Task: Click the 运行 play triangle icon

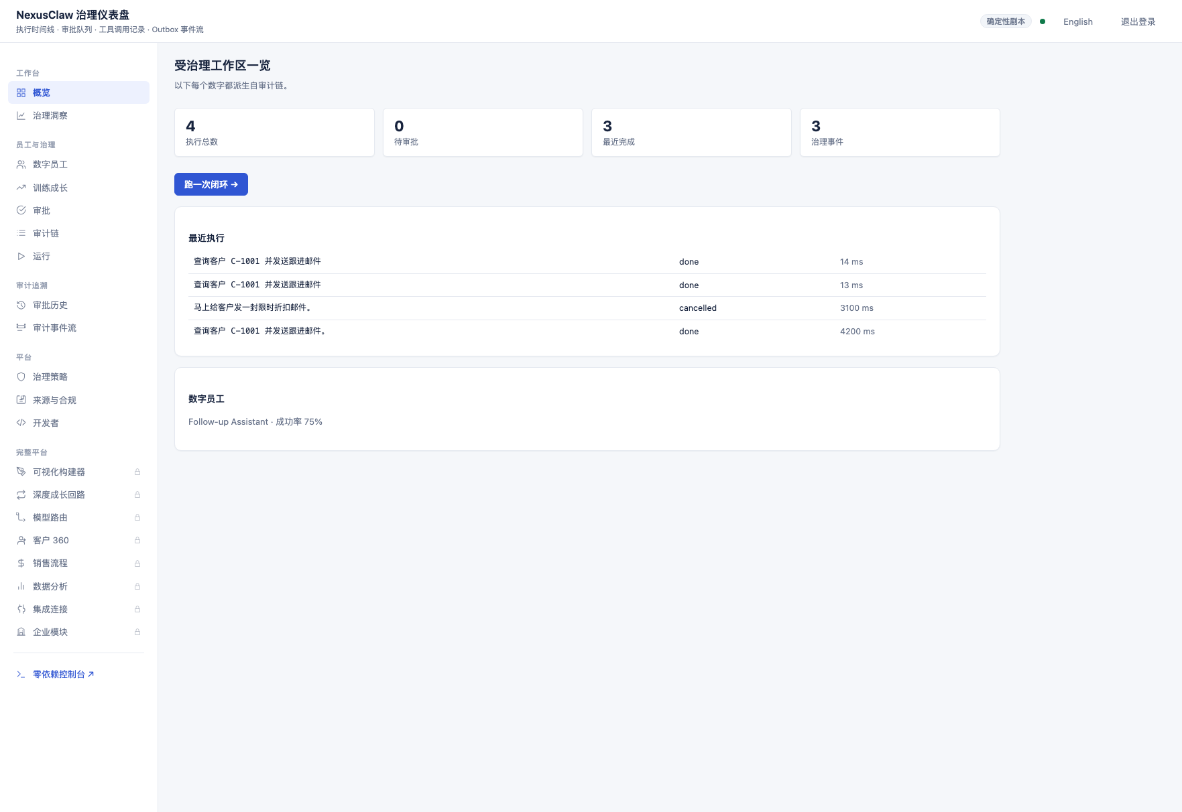Action: 21,256
